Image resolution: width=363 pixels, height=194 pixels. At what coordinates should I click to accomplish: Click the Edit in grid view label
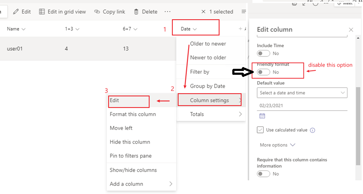pyautogui.click(x=67, y=12)
